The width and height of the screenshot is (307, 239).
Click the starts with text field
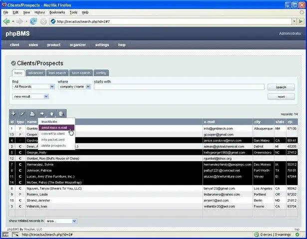(179, 87)
